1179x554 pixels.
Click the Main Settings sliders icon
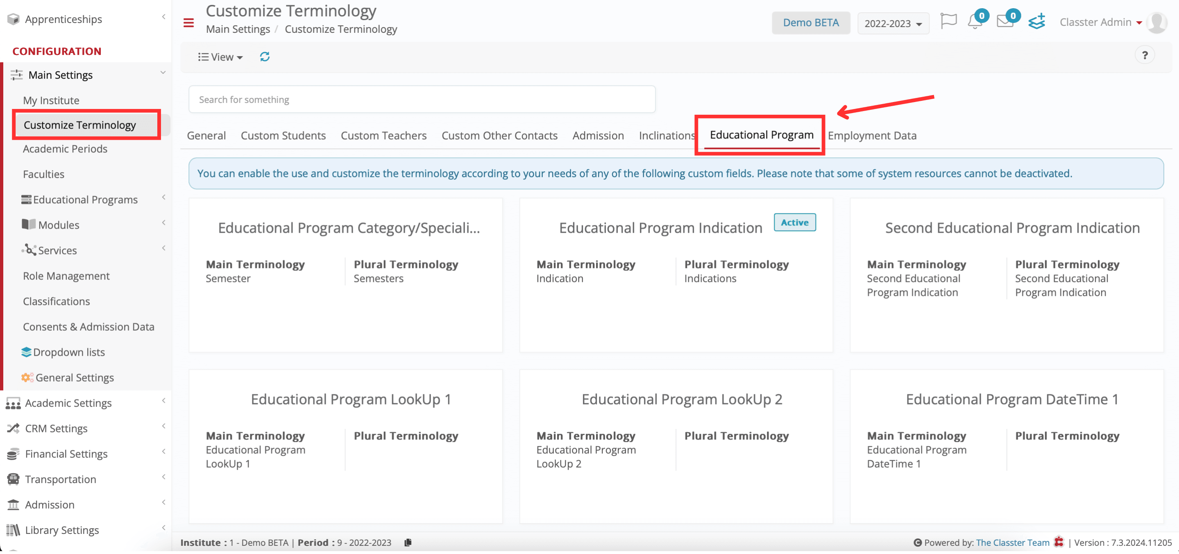[x=16, y=75]
